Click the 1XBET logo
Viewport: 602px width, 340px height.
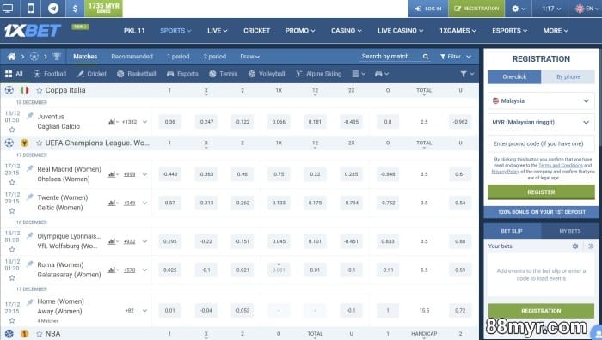[x=33, y=31]
